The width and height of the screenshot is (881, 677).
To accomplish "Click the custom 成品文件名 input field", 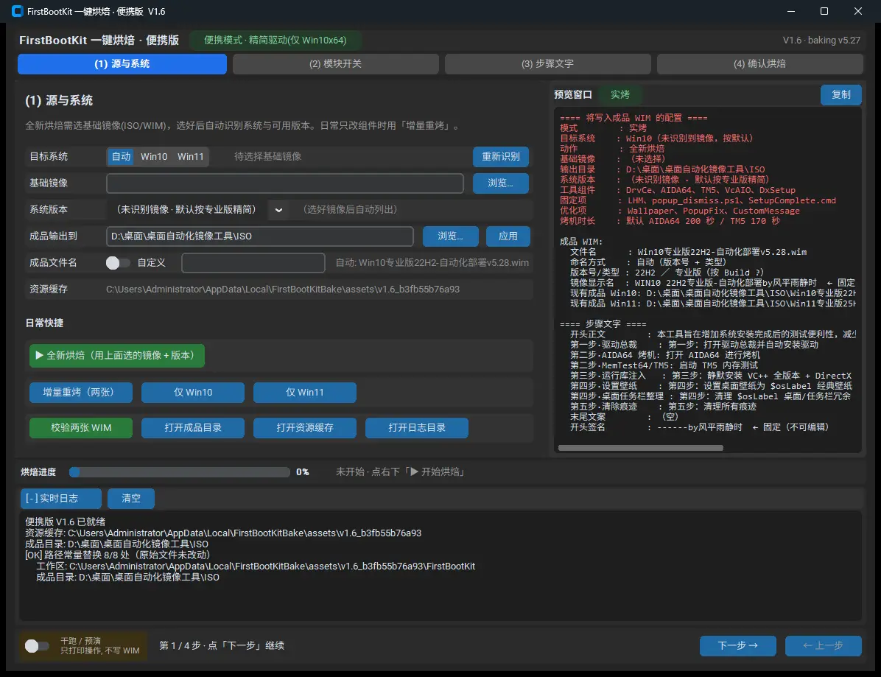I will (x=253, y=263).
